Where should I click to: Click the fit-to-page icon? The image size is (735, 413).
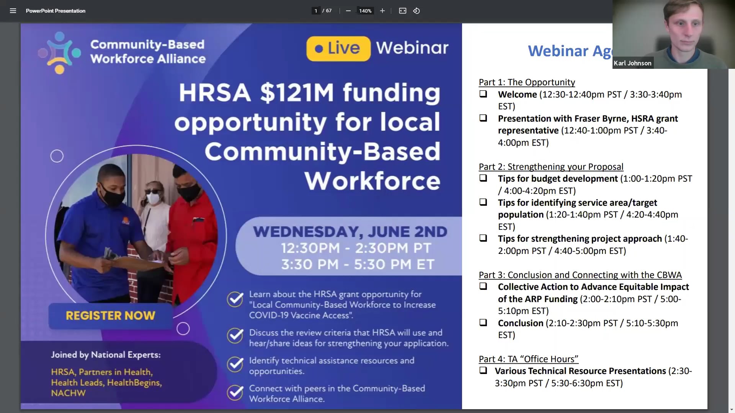(x=402, y=11)
